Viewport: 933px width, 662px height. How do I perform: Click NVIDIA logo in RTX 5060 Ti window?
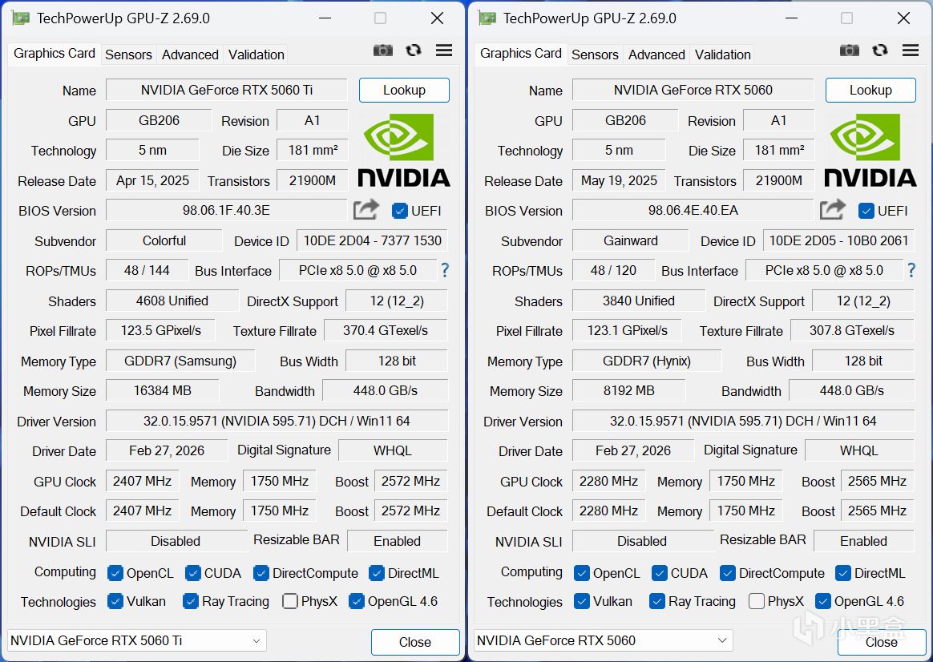pos(404,151)
